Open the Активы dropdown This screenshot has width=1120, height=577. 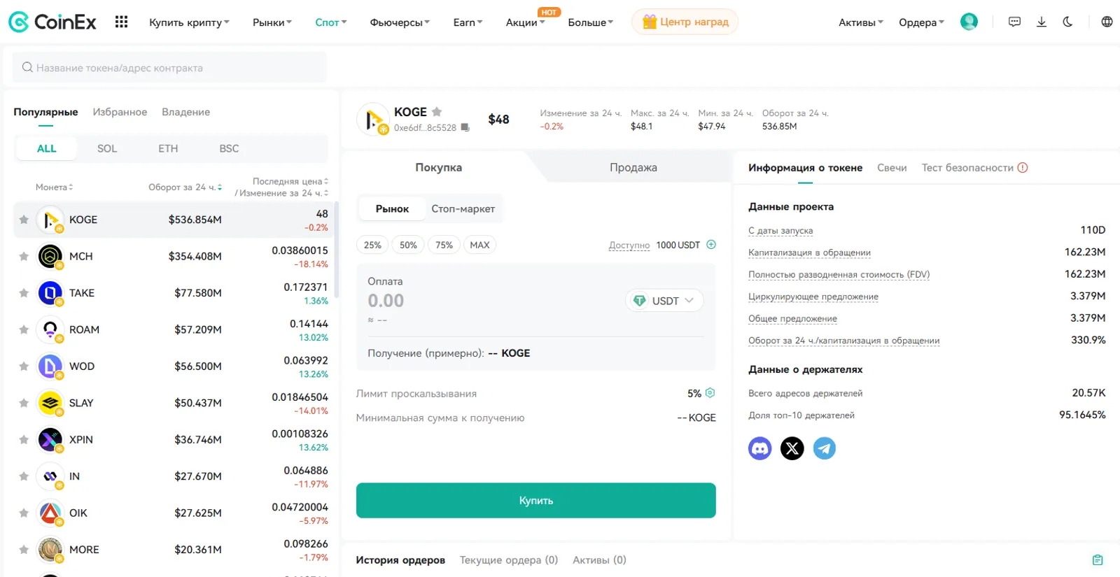pyautogui.click(x=861, y=22)
